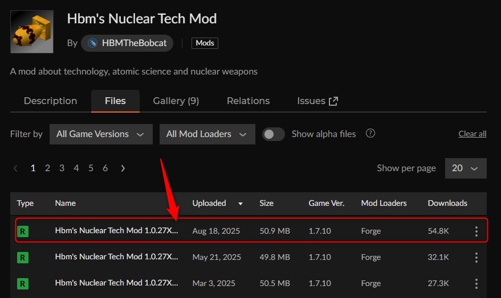Image resolution: width=501 pixels, height=298 pixels.
Task: Click release R badge for May 21, 2025 file
Action: click(23, 258)
